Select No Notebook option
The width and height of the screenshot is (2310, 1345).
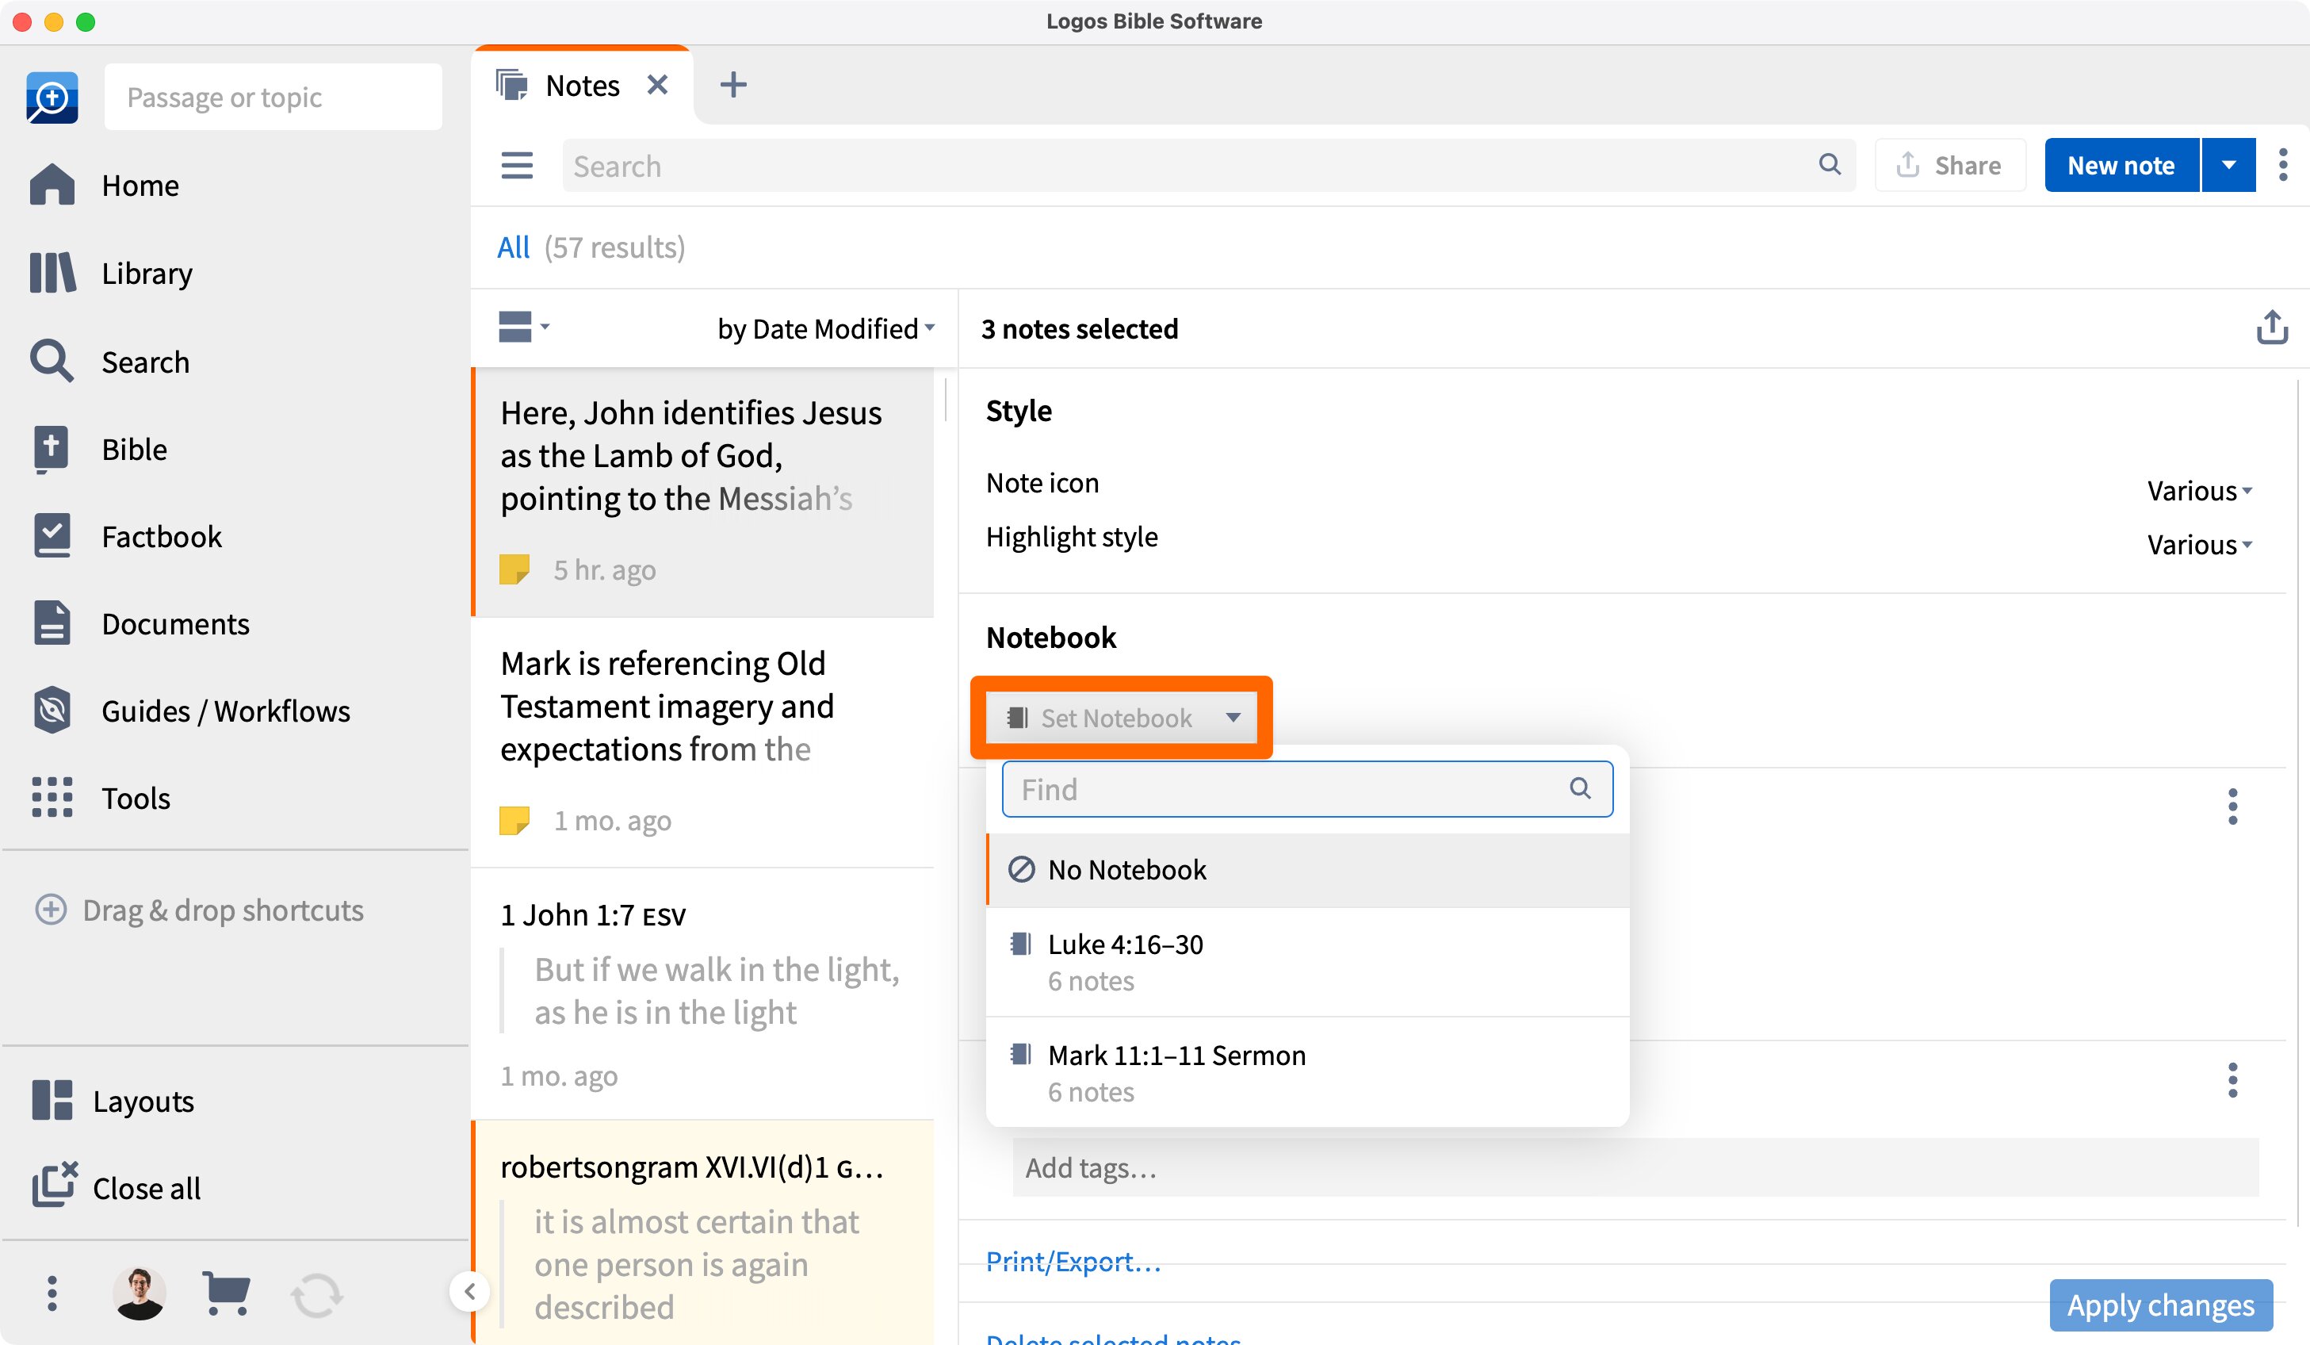[1307, 869]
